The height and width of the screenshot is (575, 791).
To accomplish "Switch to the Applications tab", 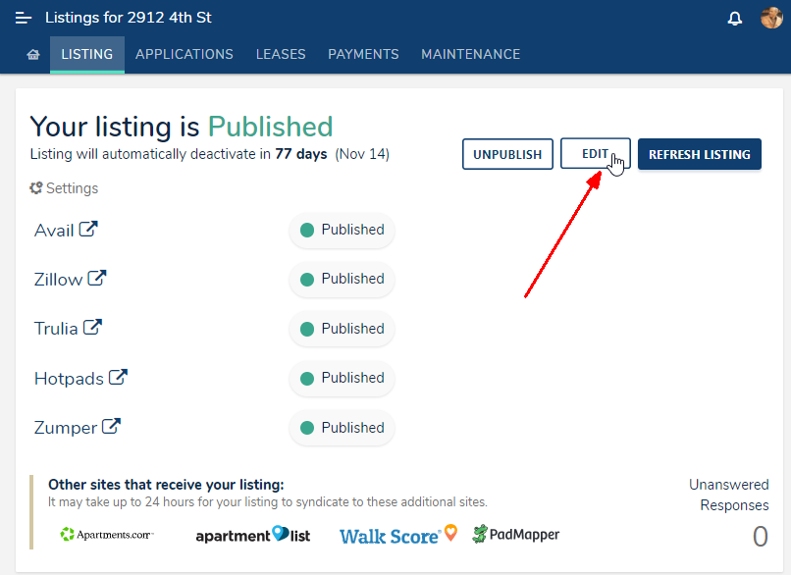I will (185, 55).
